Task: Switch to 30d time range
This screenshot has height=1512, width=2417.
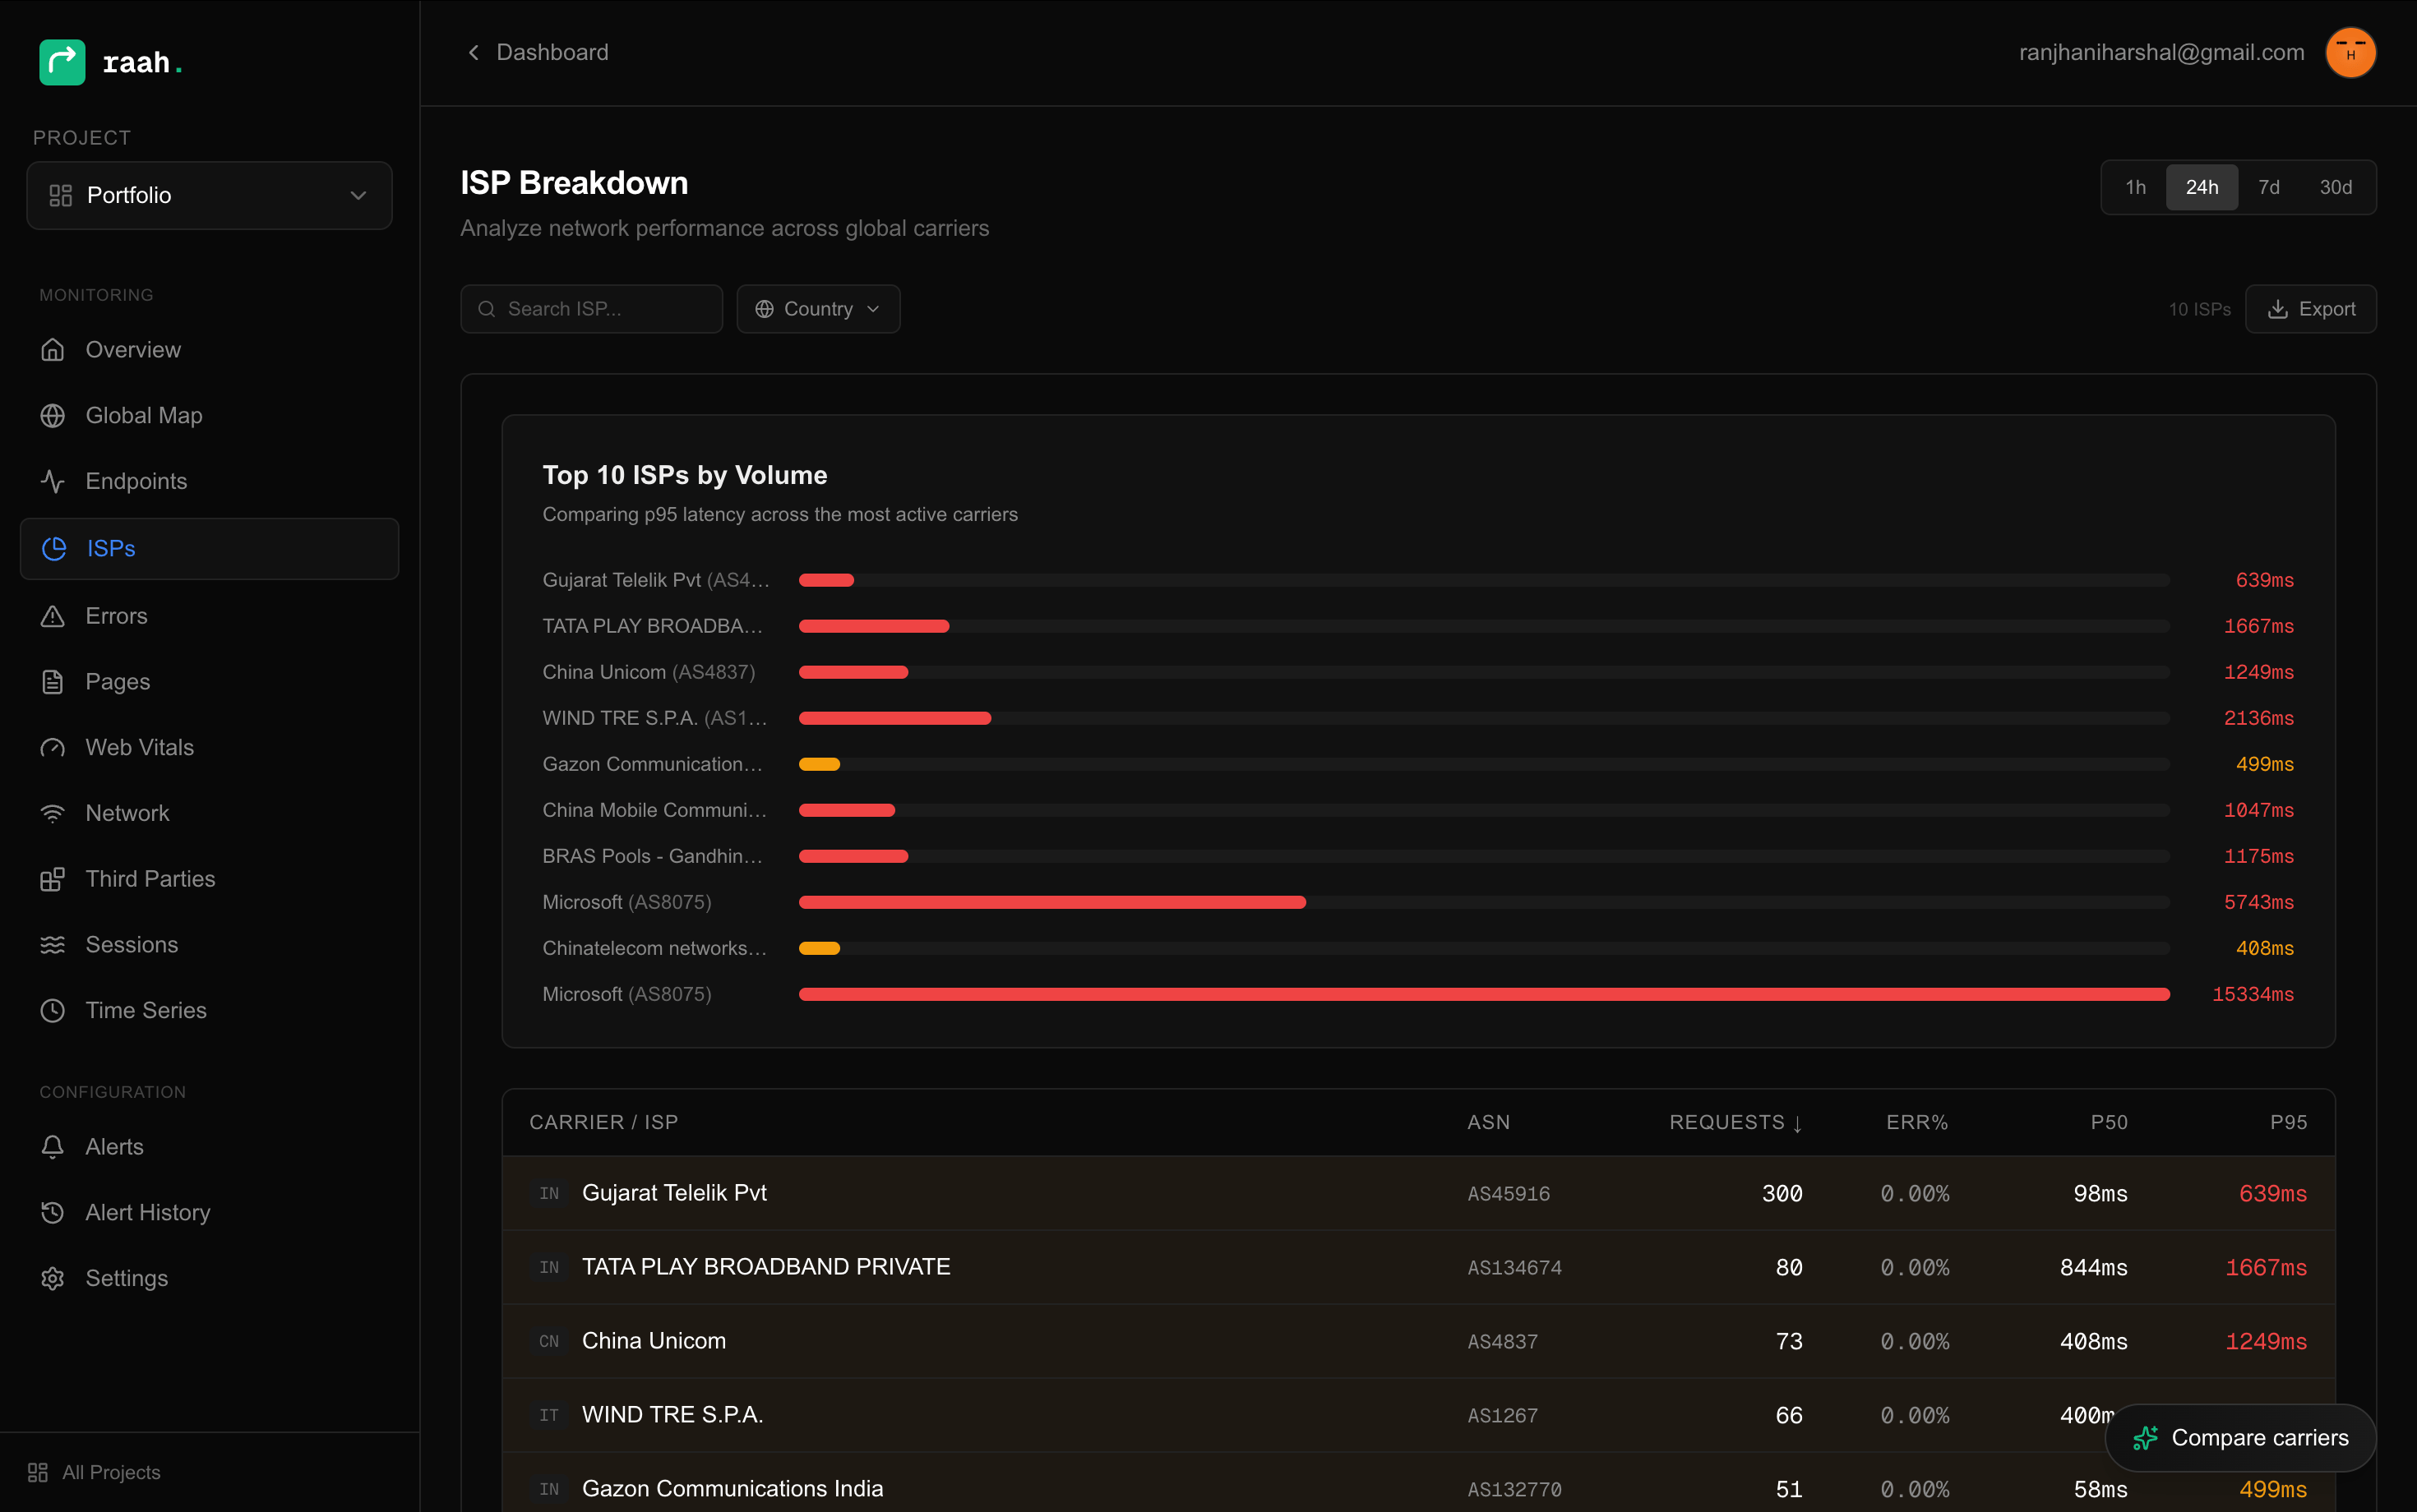Action: coord(2335,187)
